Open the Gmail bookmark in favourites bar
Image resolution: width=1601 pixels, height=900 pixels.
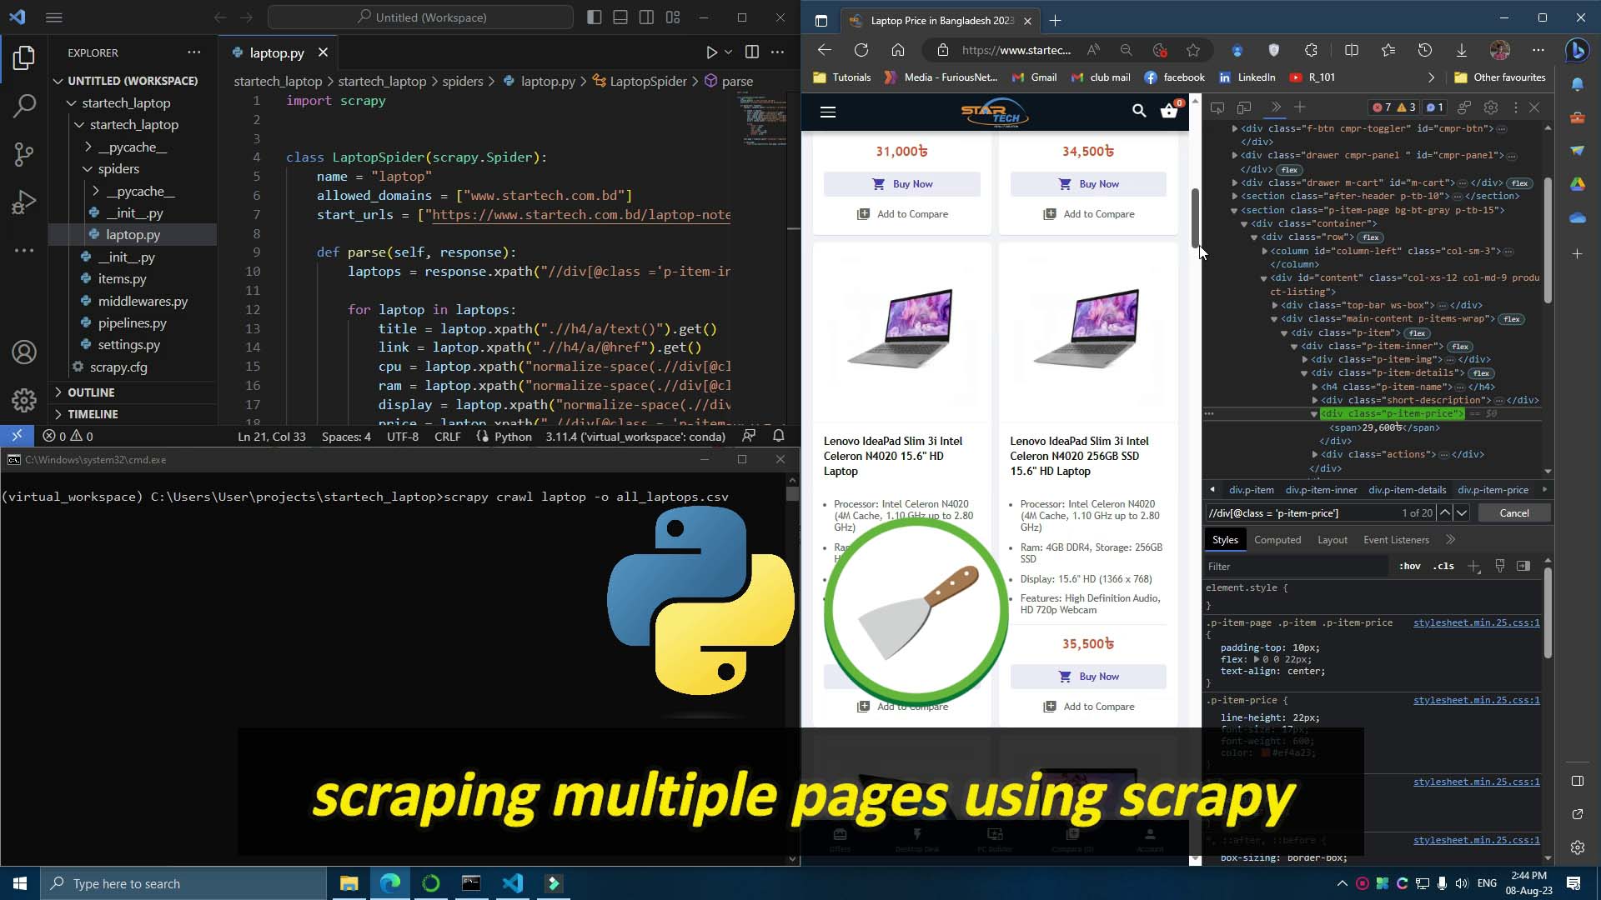pyautogui.click(x=1034, y=77)
